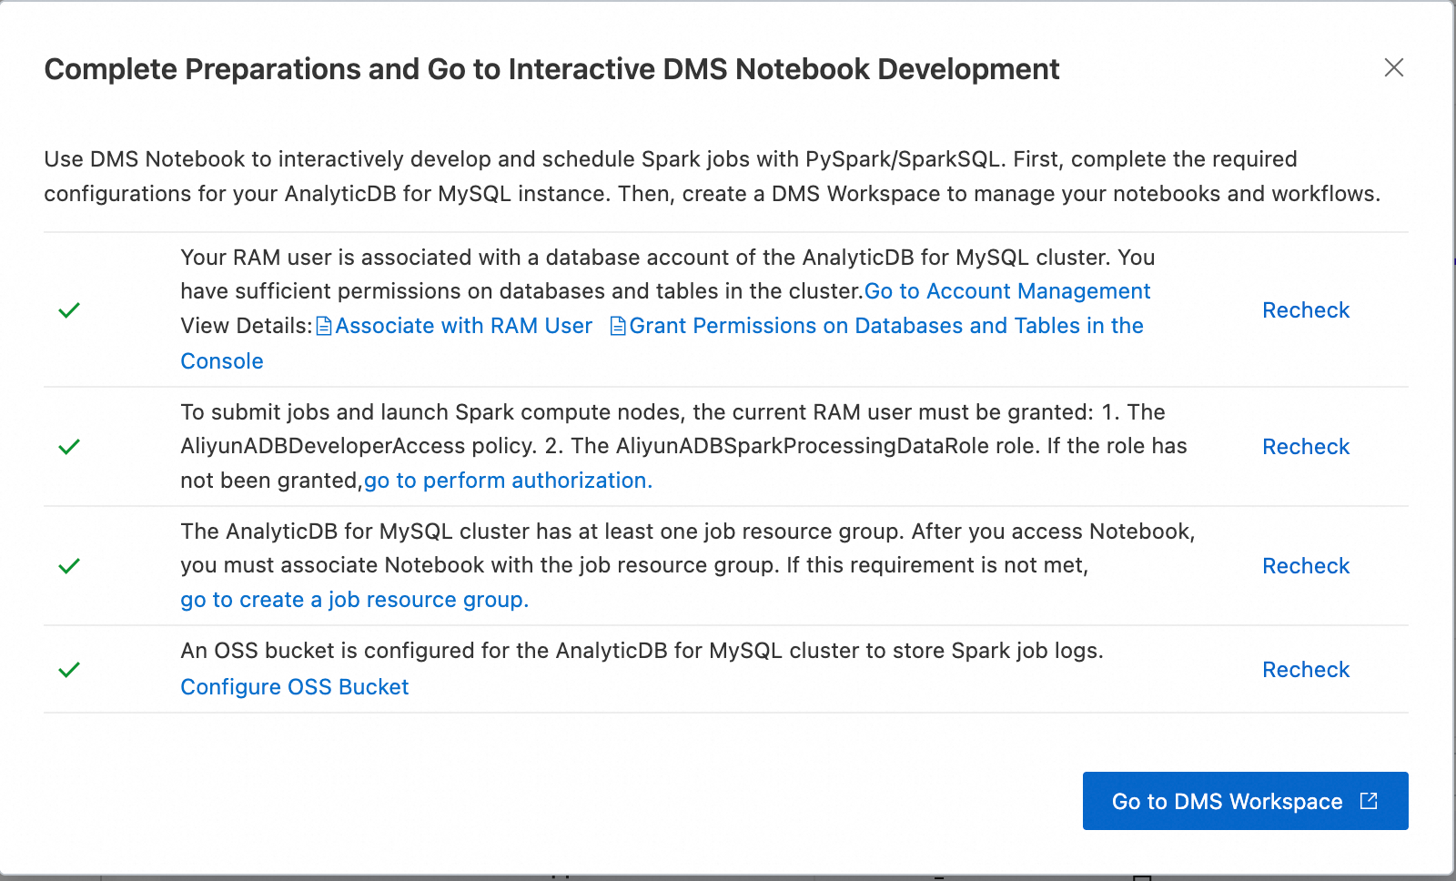Click 'View Details:' label
1456x881 pixels.
point(246,326)
